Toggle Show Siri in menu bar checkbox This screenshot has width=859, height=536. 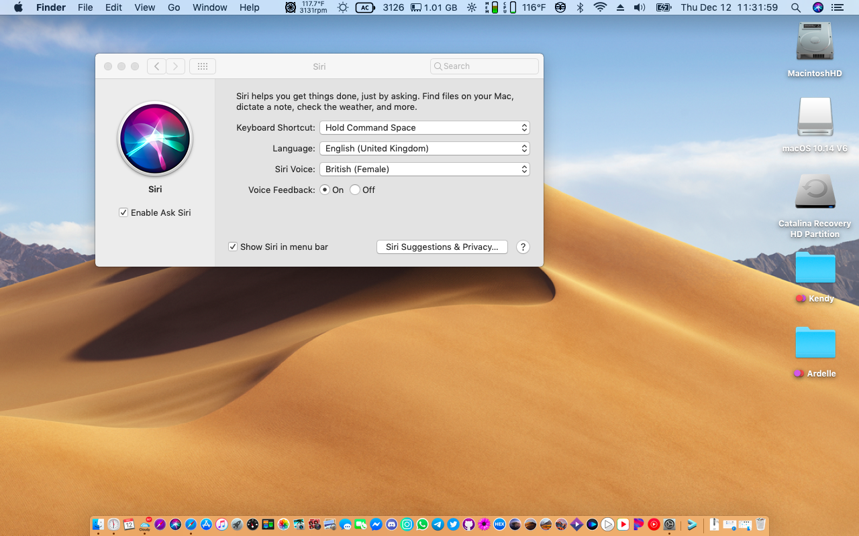click(x=233, y=247)
